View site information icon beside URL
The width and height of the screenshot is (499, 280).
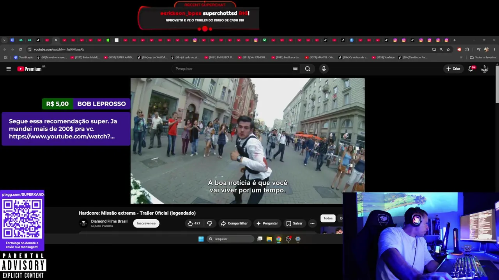point(30,49)
